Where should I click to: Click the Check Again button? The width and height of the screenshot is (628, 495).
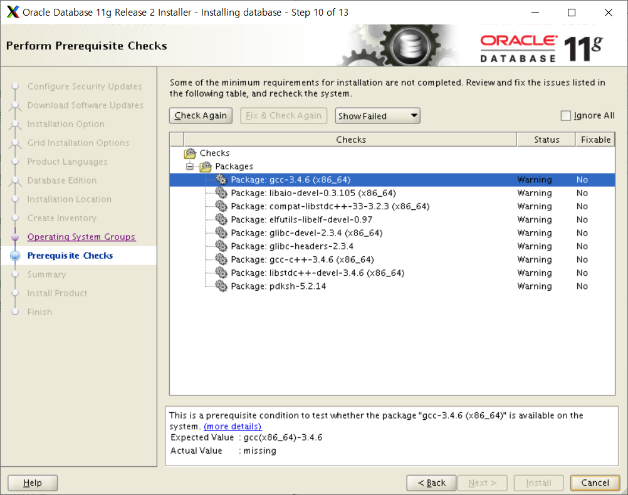201,116
